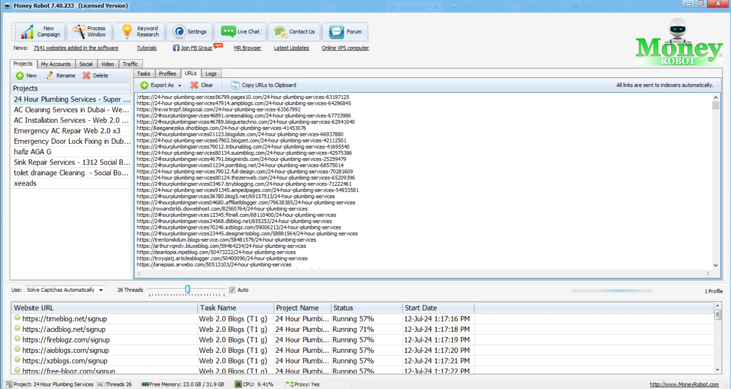
Task: Select the Sink Repair Services project
Action: 71,162
